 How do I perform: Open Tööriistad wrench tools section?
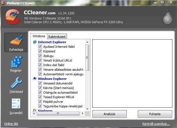coord(16,84)
